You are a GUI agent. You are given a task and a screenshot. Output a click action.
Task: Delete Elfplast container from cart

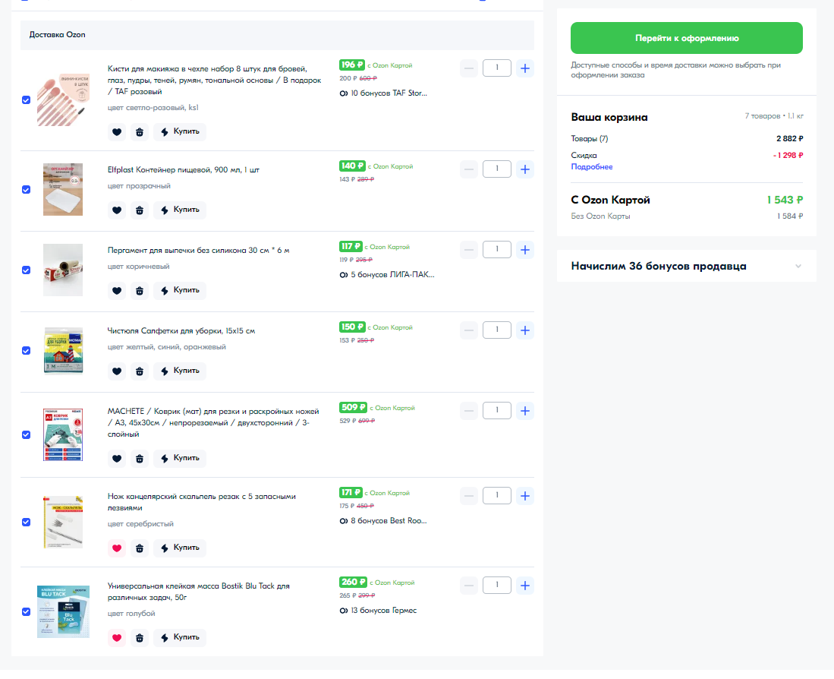140,210
